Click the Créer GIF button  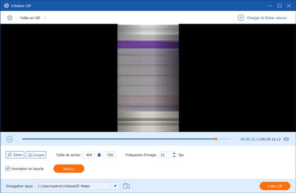[x=275, y=186]
